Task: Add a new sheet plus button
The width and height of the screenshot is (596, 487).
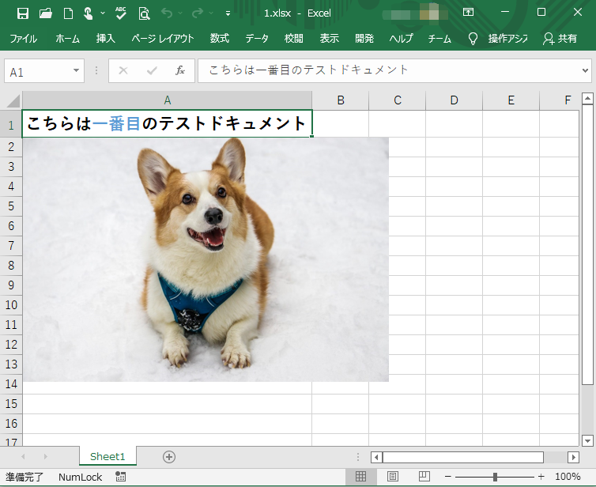Action: 169,457
